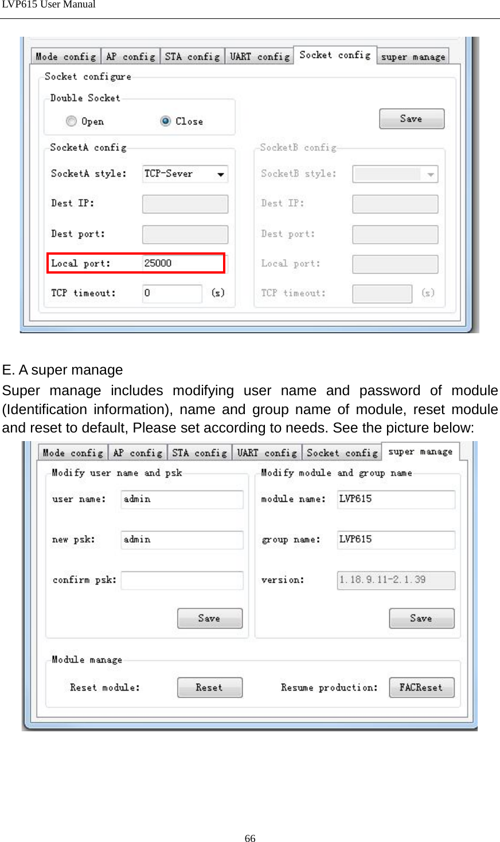Click group name field with LVP615

(x=396, y=540)
